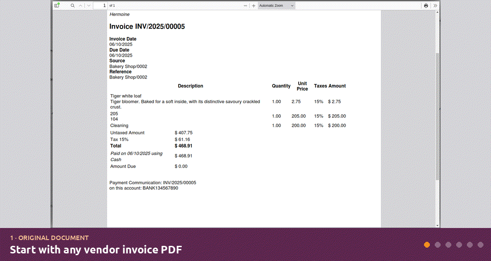The width and height of the screenshot is (491, 261).
Task: Jump to the second carousel dot
Action: tap(438, 245)
